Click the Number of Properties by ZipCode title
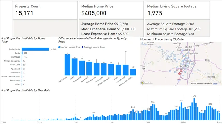Image resolution: width=222 pixels, height=124 pixels. [x=162, y=39]
